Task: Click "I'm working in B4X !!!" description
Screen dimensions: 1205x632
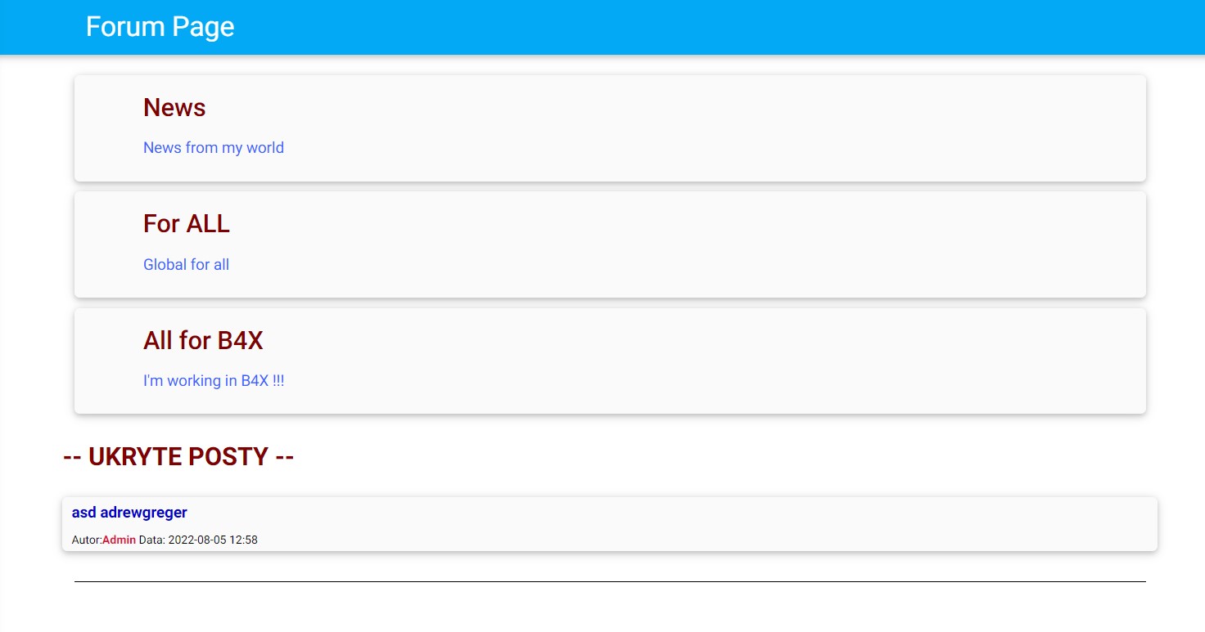Action: click(x=213, y=381)
